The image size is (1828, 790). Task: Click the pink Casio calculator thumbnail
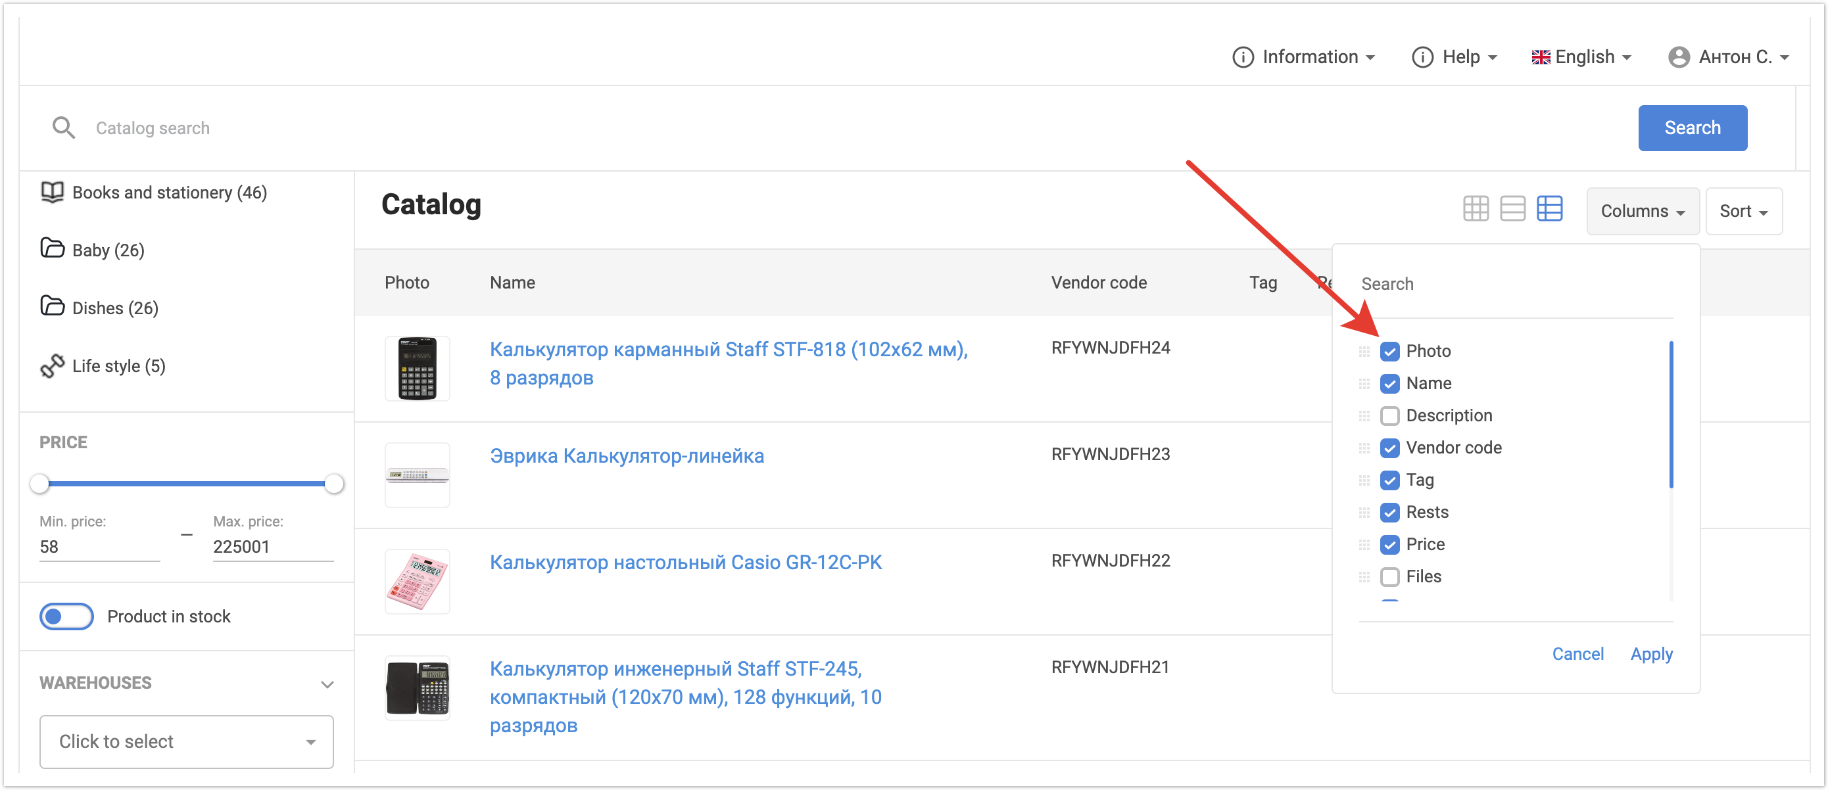pyautogui.click(x=418, y=582)
